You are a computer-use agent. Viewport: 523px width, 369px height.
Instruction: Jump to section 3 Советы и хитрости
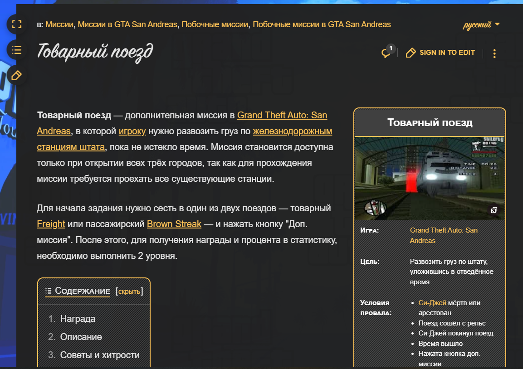(x=100, y=355)
